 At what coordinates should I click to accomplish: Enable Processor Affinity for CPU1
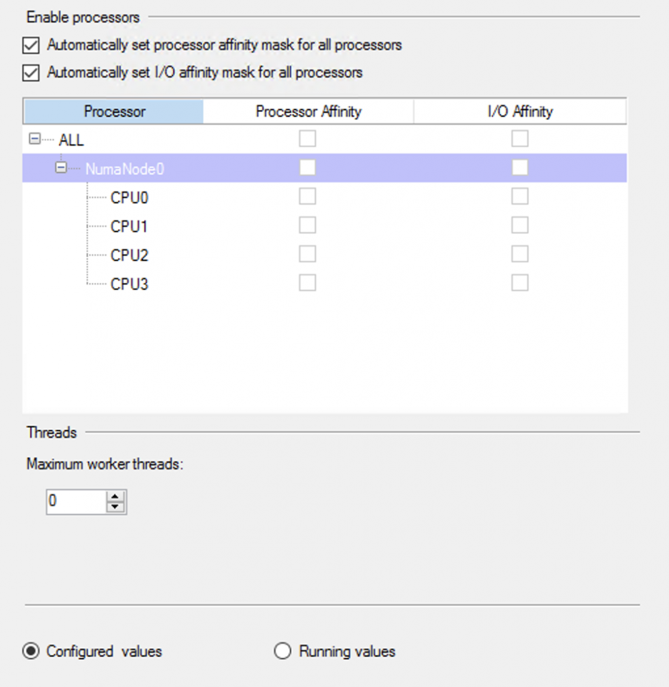[307, 225]
